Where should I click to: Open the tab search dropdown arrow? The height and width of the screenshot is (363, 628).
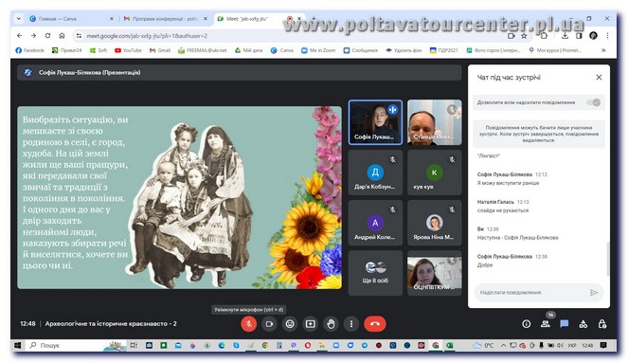point(18,19)
